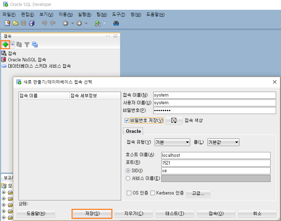Click the Refresh icon in 접속 panel

click(19, 44)
